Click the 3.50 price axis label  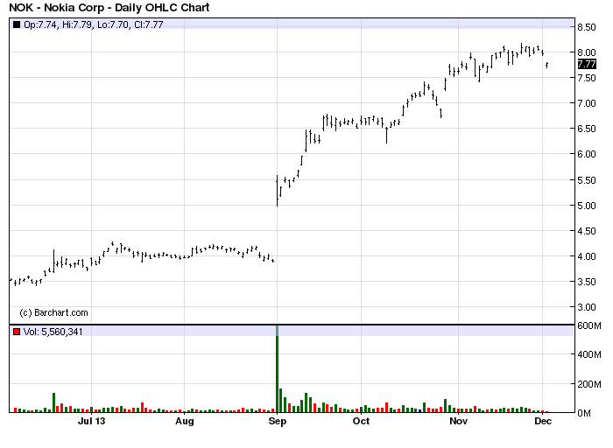(587, 282)
